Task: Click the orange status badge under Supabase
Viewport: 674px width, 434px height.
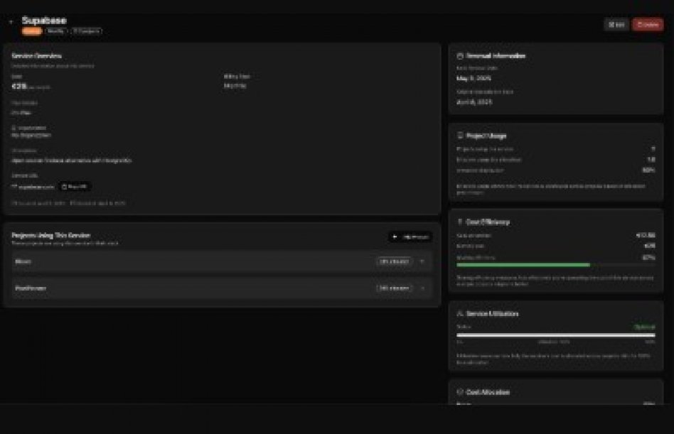Action: point(32,31)
